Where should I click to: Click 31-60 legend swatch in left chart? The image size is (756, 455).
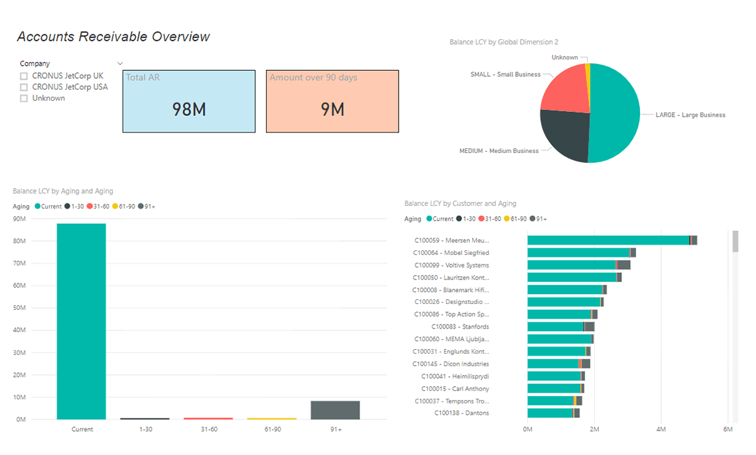coord(90,206)
